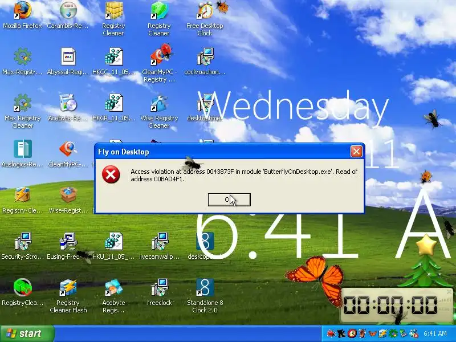Select the CleanMyPC - Registry shortcut

click(x=159, y=65)
